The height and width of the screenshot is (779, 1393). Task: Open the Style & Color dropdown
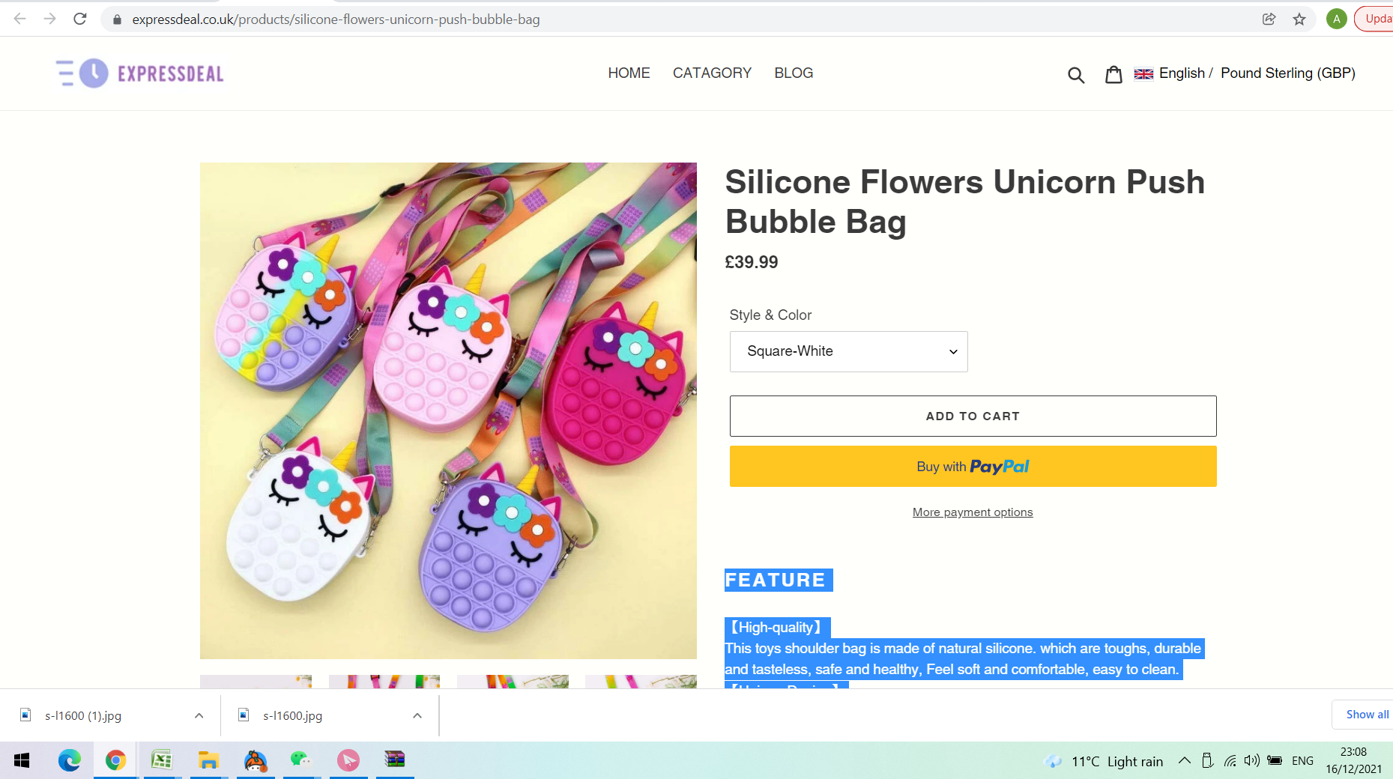point(848,351)
